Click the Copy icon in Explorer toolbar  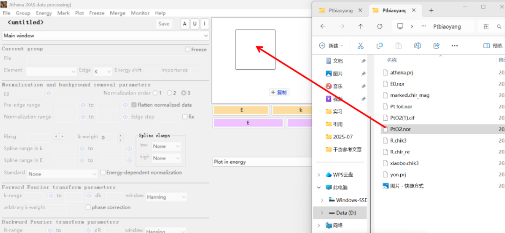click(379, 46)
